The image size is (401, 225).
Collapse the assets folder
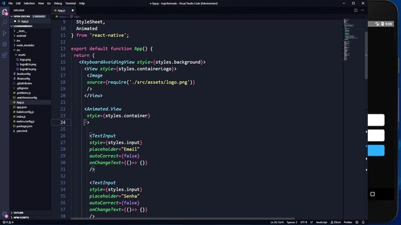(x=30, y=55)
